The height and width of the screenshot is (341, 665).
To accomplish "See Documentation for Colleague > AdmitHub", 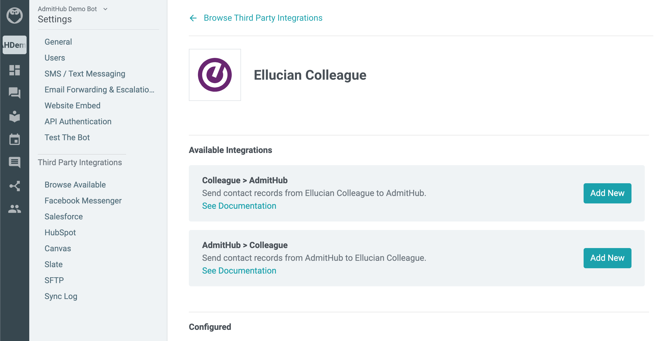I will pos(239,206).
